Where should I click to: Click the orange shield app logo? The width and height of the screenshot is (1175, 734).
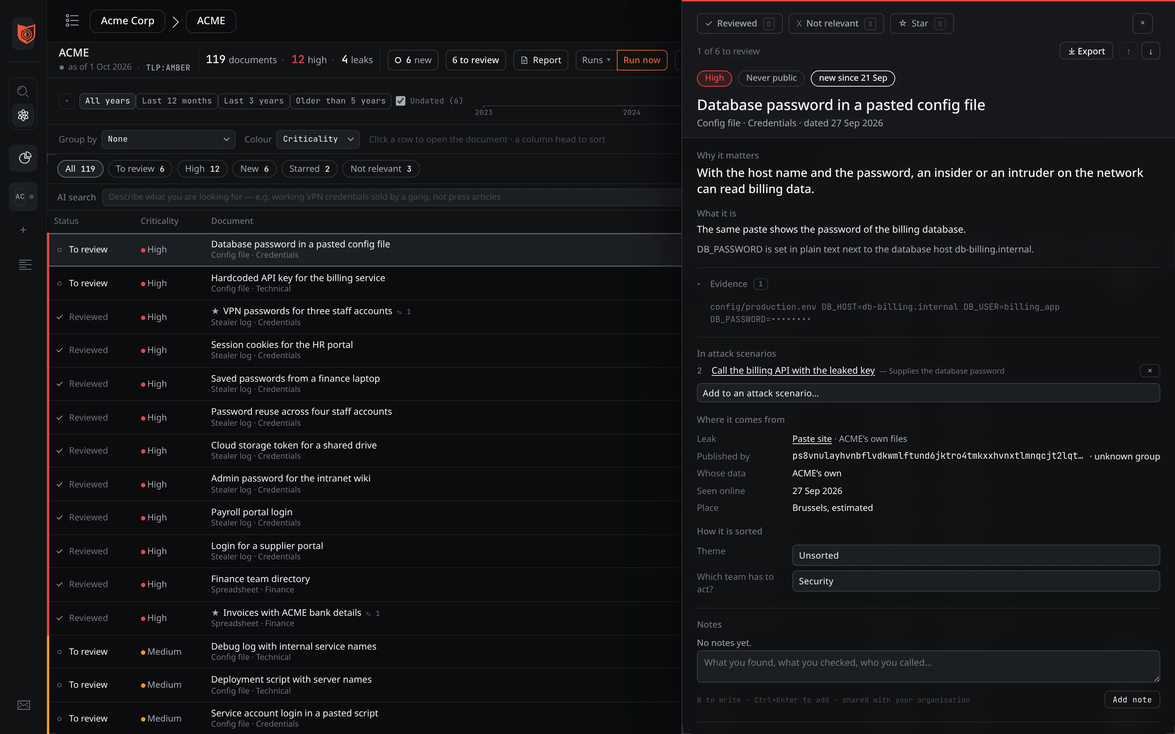point(25,33)
